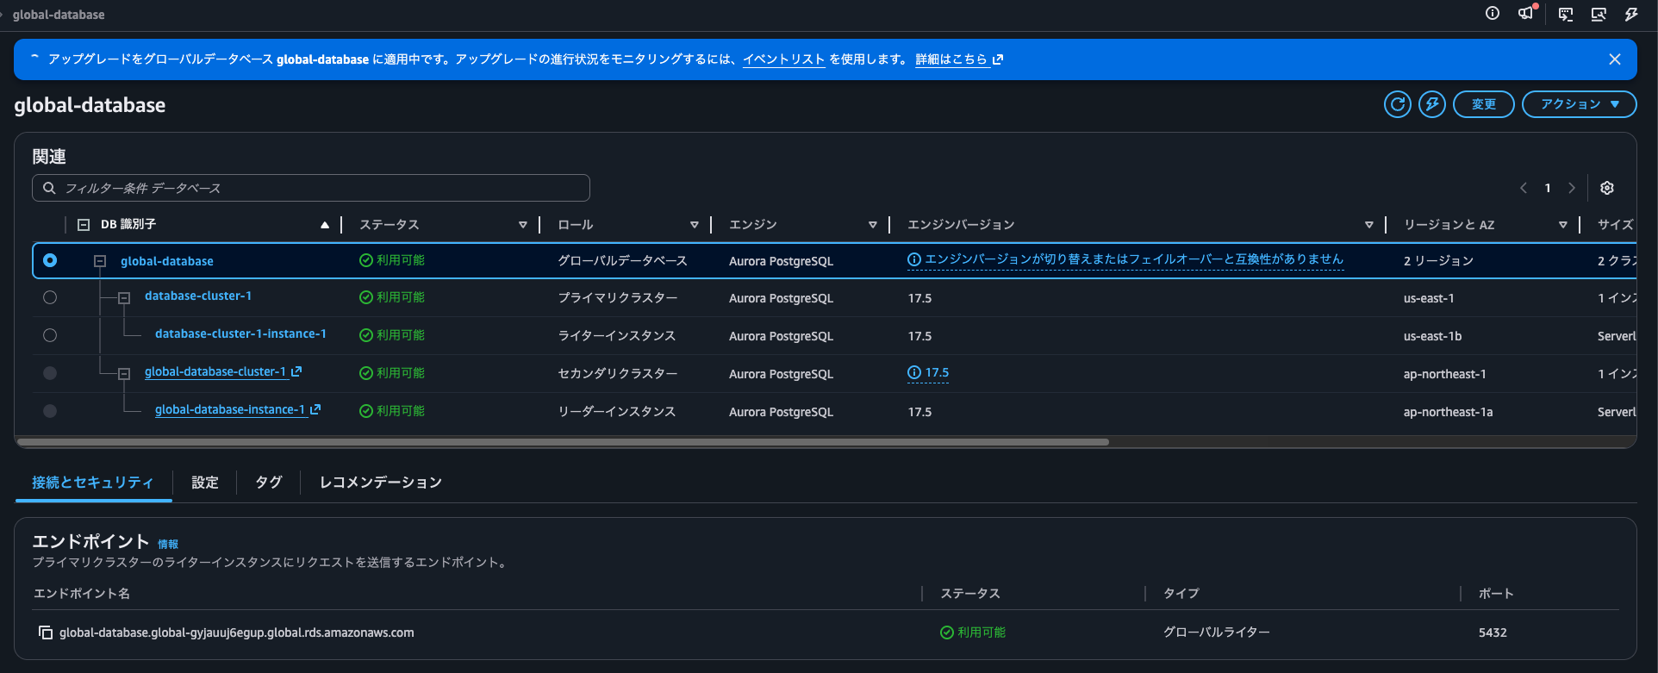
Task: Collapse the database-cluster-1 tree node
Action: (124, 298)
